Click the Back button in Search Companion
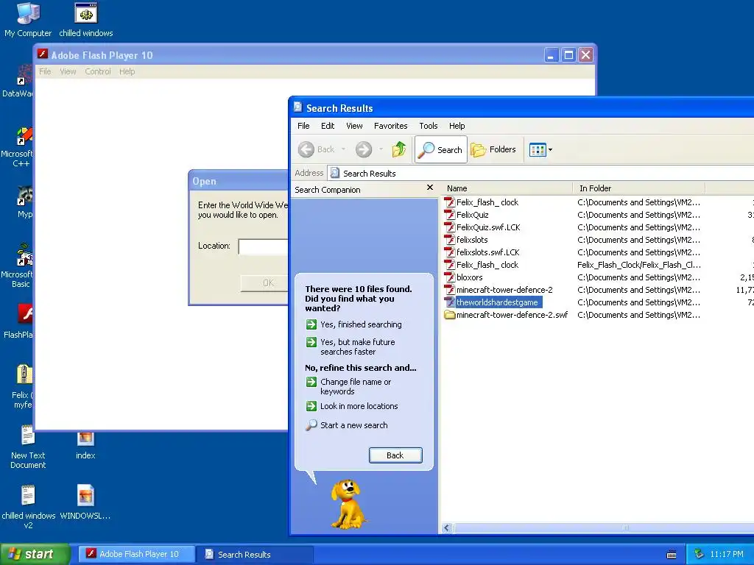The height and width of the screenshot is (565, 754). [395, 455]
